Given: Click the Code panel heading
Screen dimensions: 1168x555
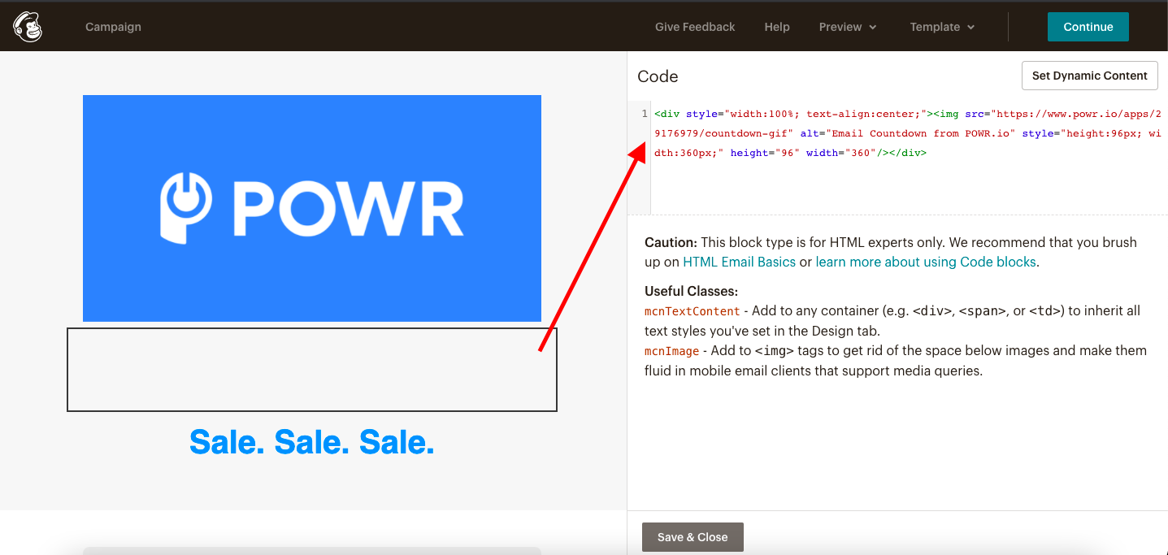Looking at the screenshot, I should tap(658, 76).
